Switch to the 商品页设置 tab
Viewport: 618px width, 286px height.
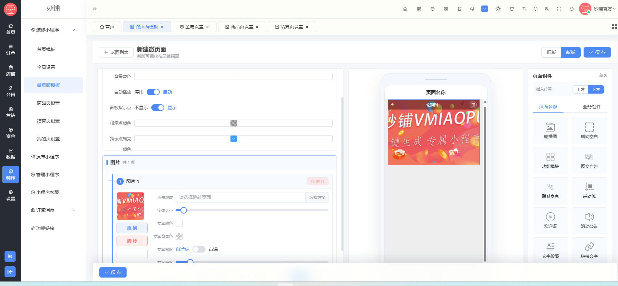[242, 27]
